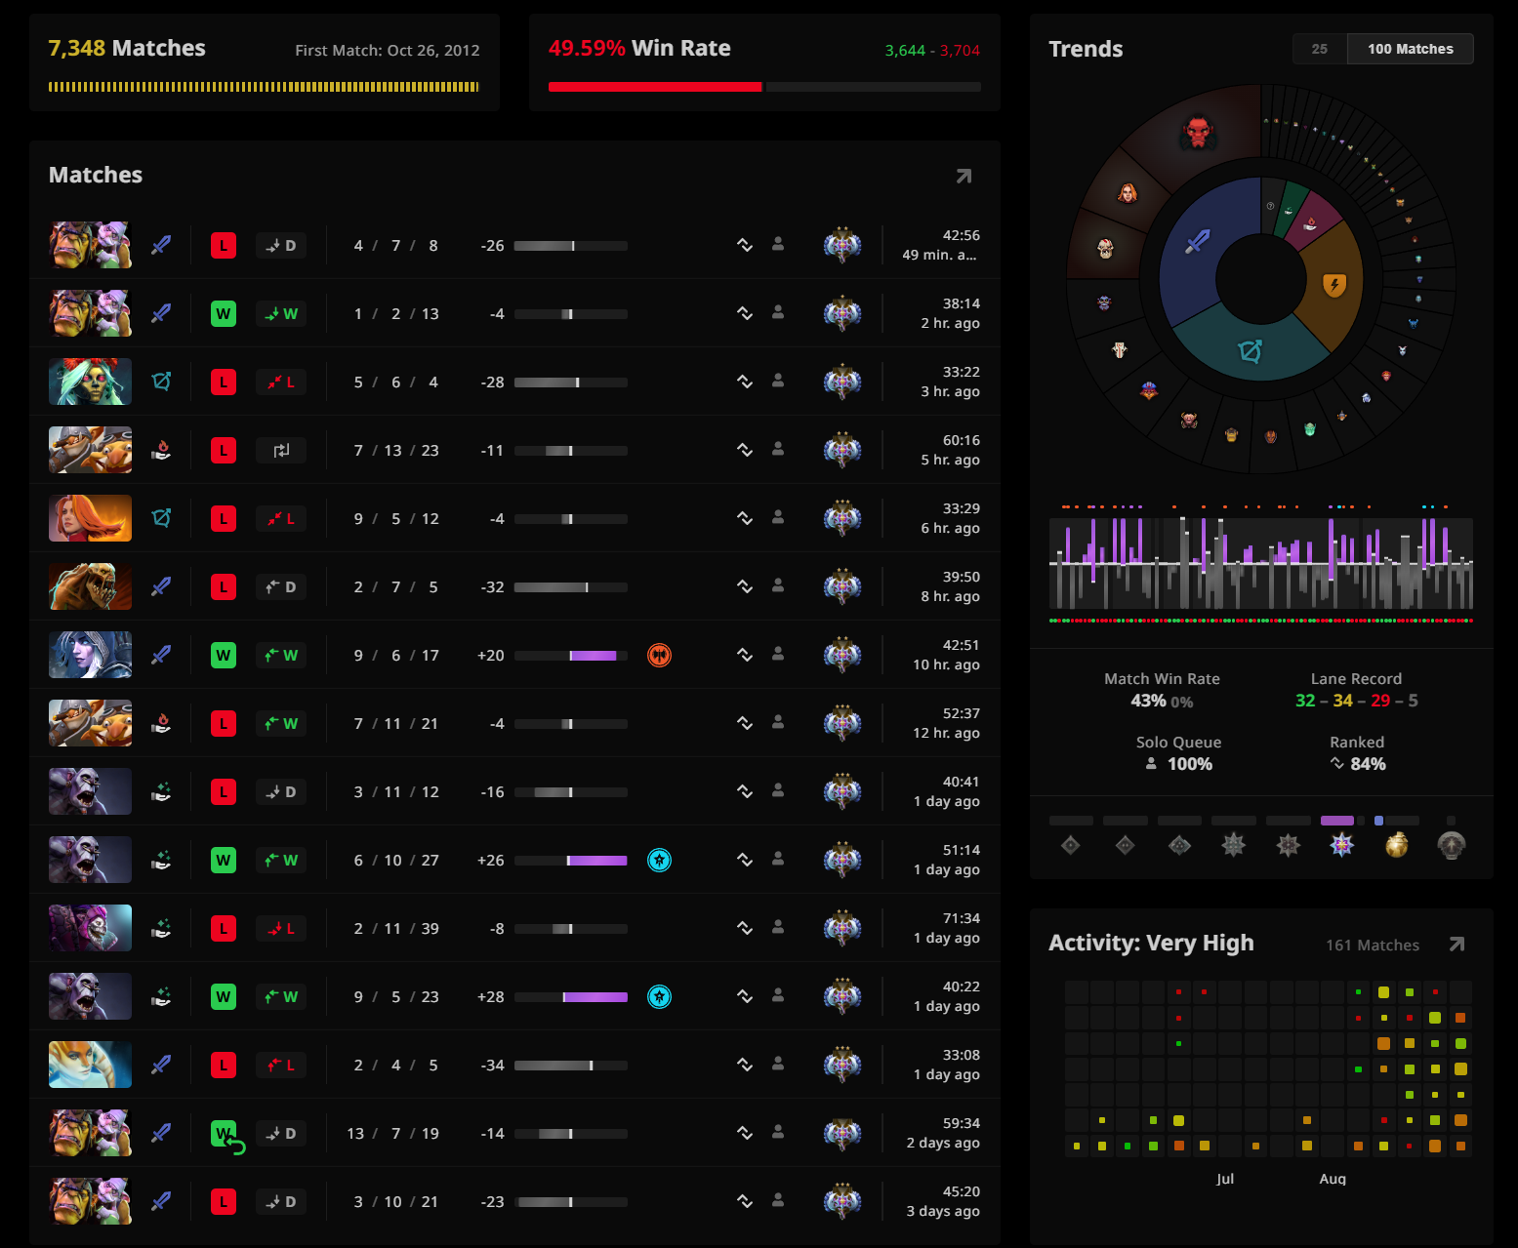Switch Trends to 25 matches

[x=1320, y=49]
